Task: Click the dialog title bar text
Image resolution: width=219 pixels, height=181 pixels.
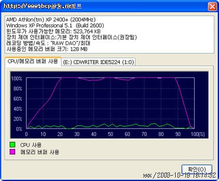Action: 42,6
